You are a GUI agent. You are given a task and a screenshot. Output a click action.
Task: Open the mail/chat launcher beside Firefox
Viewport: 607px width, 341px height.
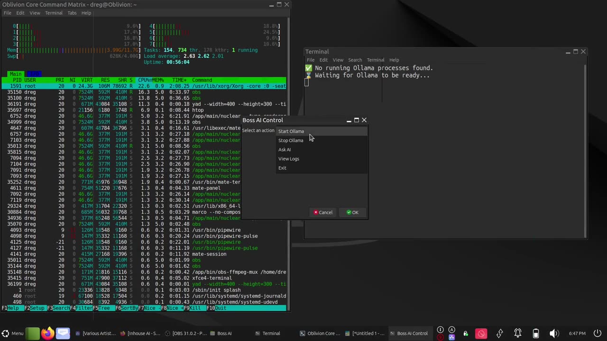coord(63,333)
